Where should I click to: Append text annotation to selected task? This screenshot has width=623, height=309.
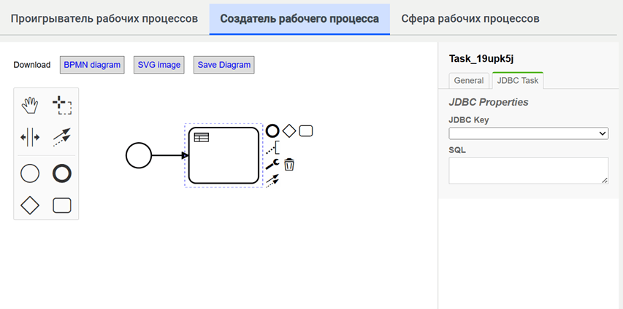(x=272, y=147)
